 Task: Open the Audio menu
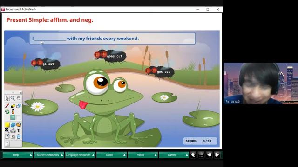point(111,155)
